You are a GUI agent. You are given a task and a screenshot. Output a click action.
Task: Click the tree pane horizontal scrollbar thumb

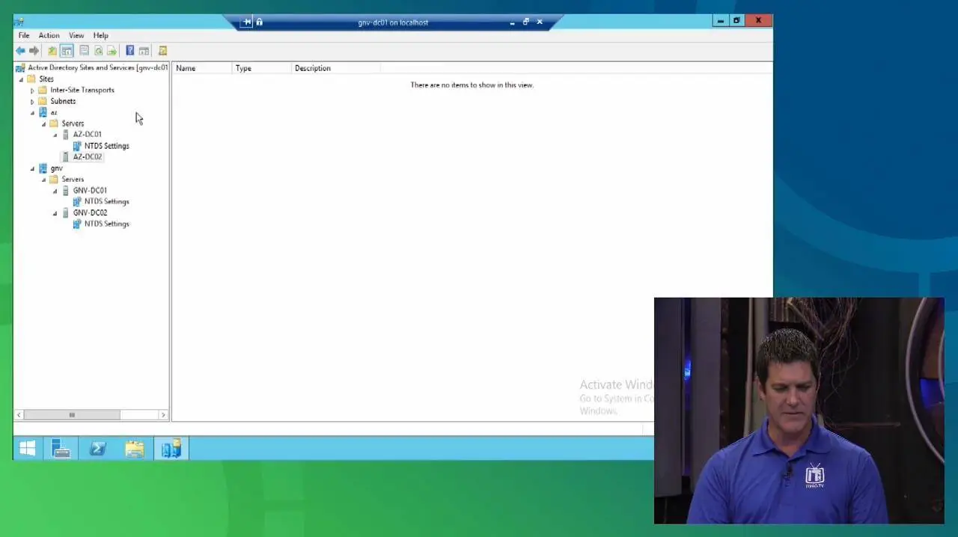pos(72,415)
